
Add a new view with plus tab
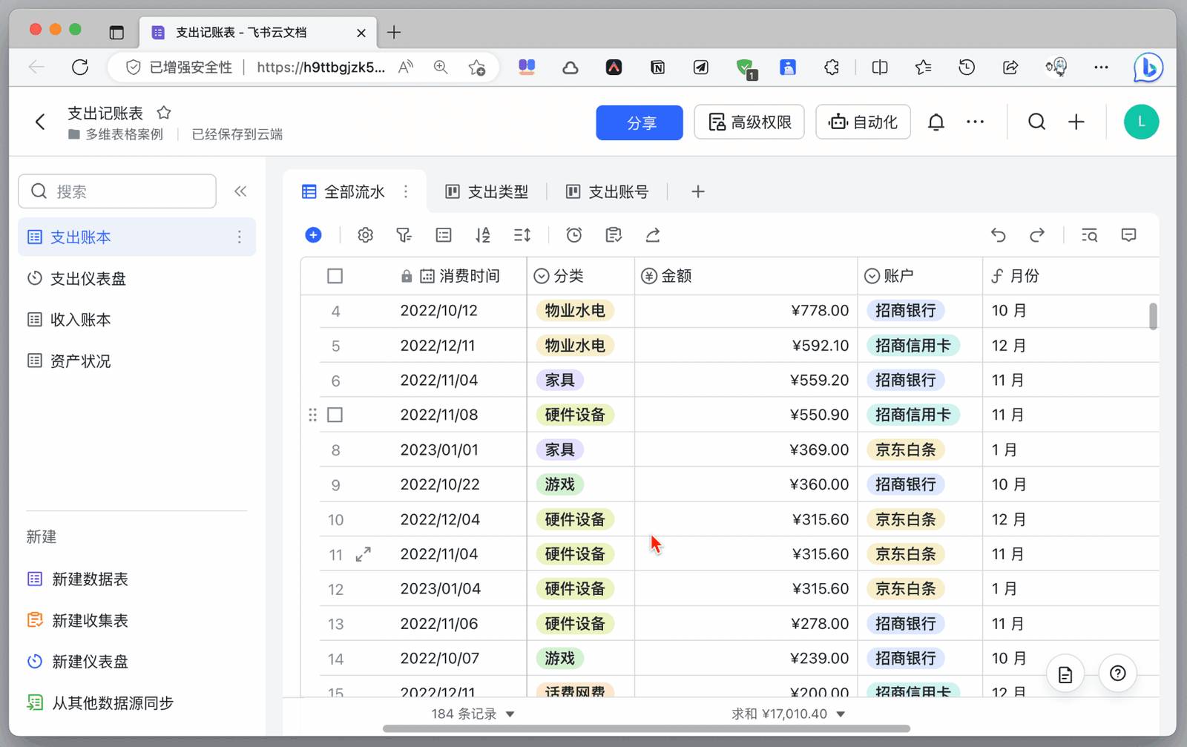(x=697, y=191)
